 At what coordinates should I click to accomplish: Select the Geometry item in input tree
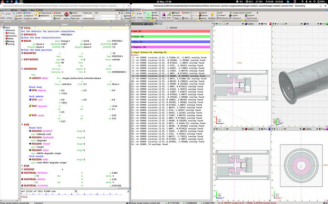coord(12,36)
